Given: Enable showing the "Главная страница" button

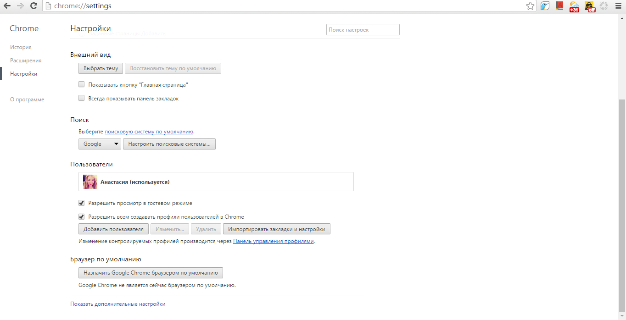Looking at the screenshot, I should (82, 84).
